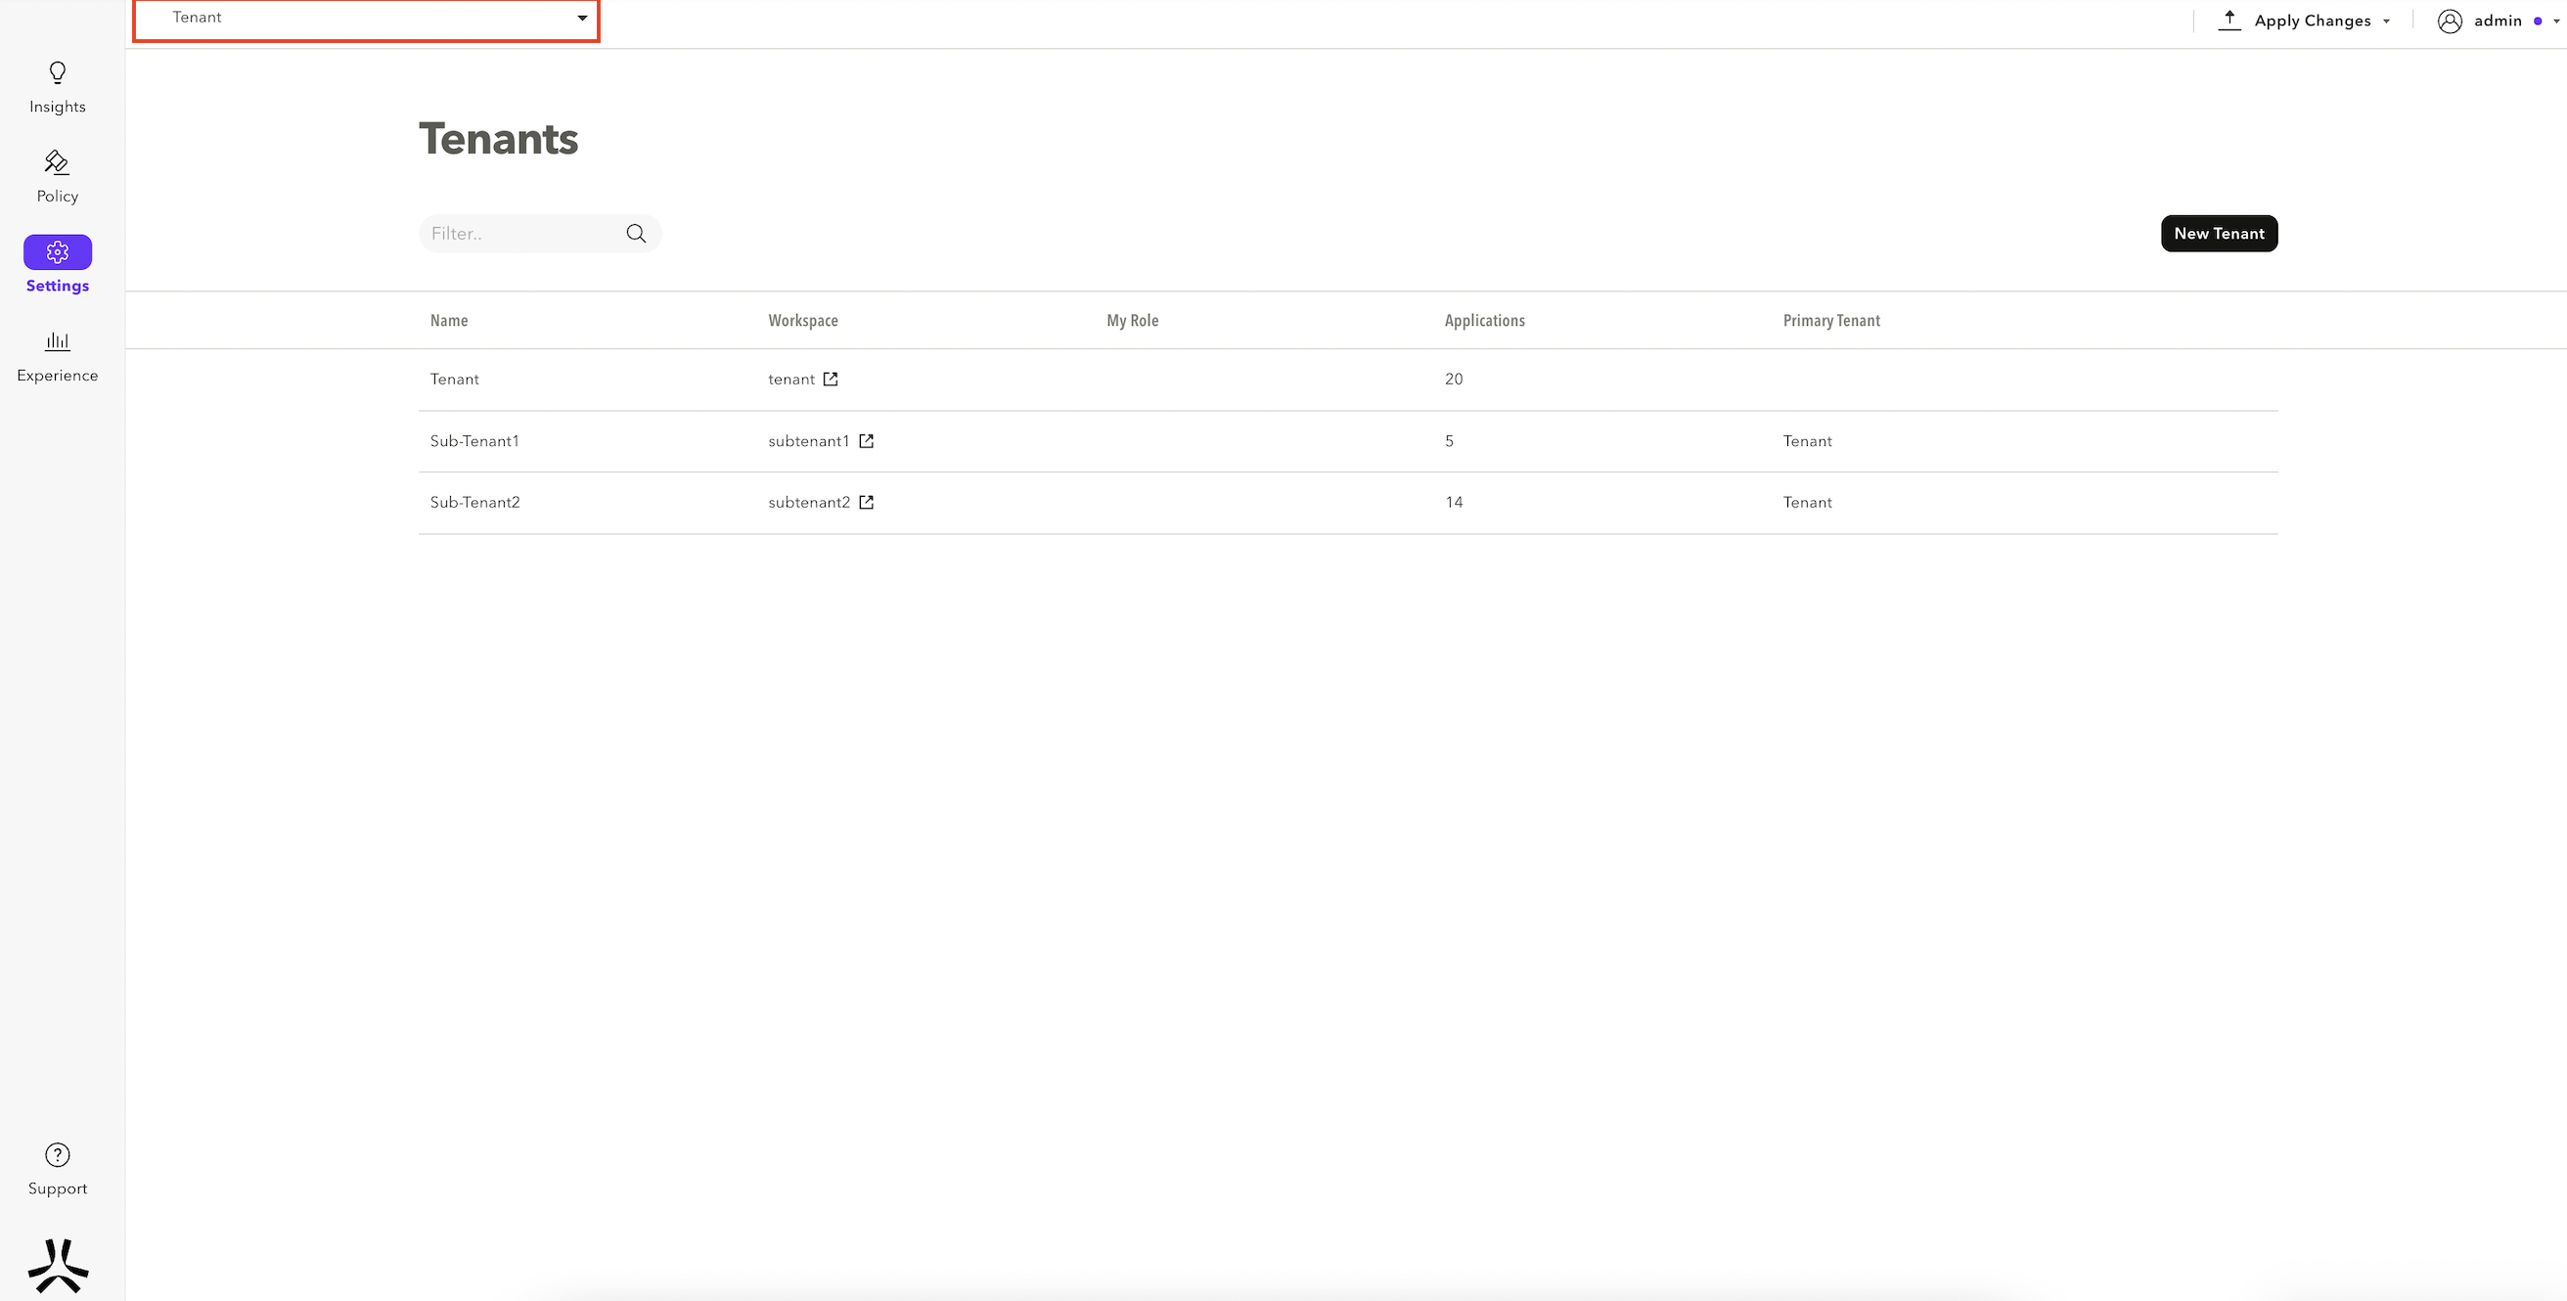
Task: Open the admin account dropdown arrow
Action: point(2556,21)
